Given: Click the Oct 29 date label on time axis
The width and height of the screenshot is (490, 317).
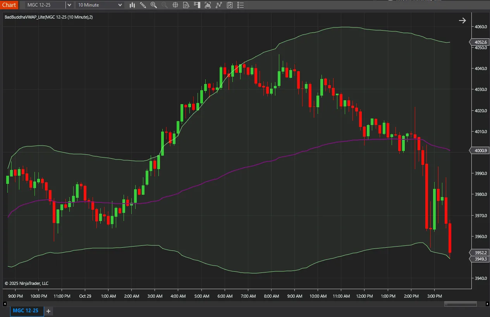Looking at the screenshot, I should click(x=85, y=296).
